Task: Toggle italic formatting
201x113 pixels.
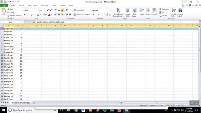Action: (x=28, y=15)
